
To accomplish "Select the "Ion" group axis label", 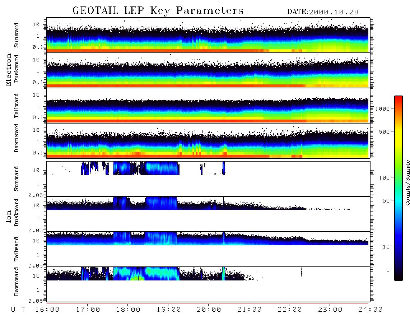I will (8, 216).
